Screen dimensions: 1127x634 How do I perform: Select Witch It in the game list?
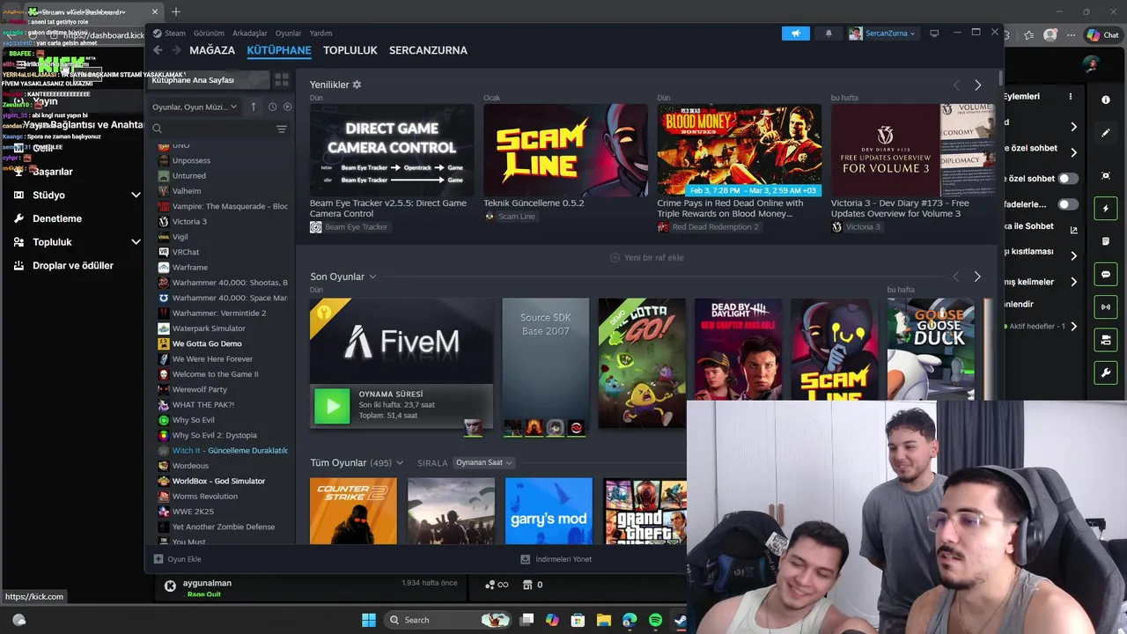(230, 451)
